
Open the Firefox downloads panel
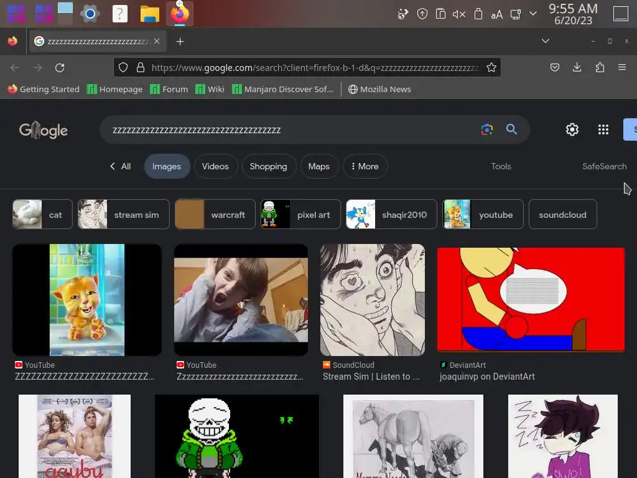pos(577,67)
